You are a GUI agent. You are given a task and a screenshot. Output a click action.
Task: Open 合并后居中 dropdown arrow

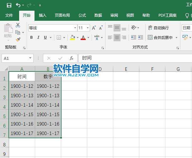click(176, 37)
